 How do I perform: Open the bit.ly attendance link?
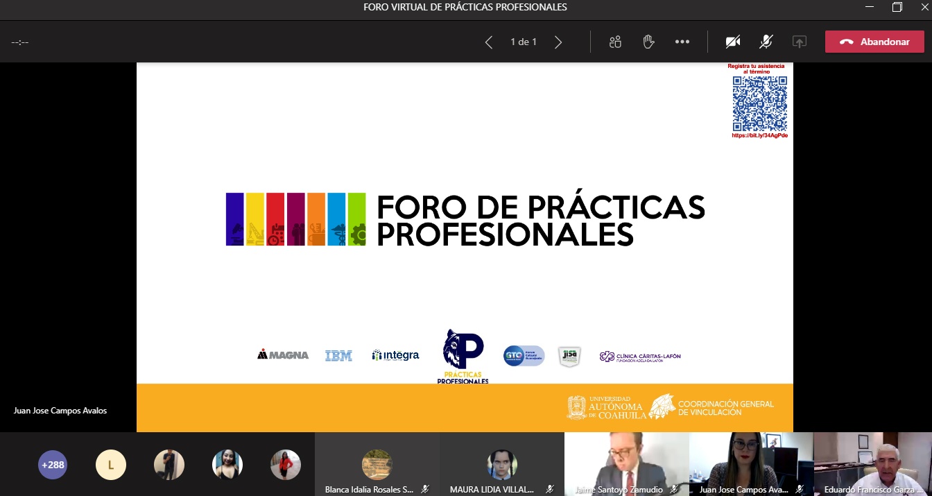(x=759, y=136)
